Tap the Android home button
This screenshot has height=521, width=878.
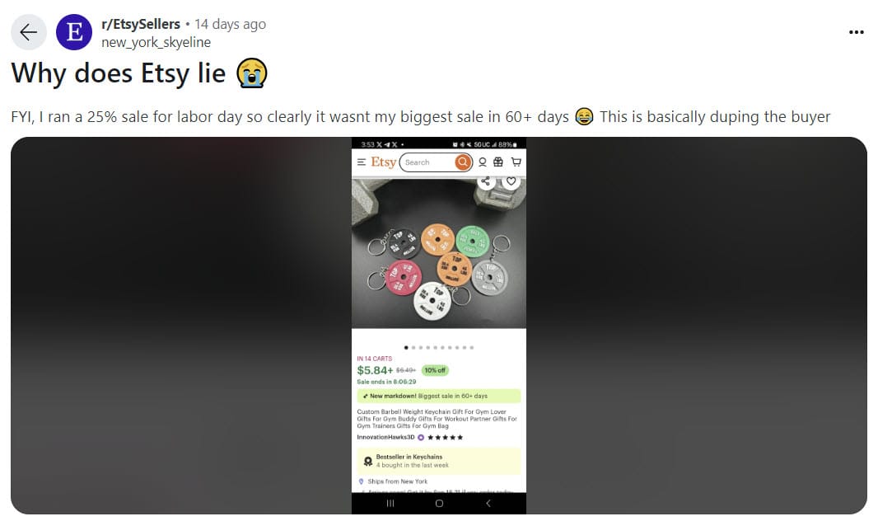point(439,504)
